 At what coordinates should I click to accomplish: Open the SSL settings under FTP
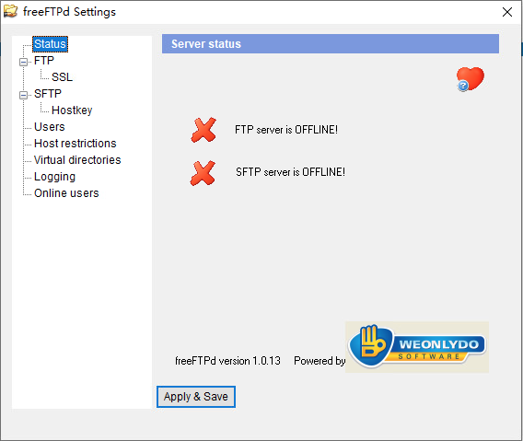coord(62,77)
